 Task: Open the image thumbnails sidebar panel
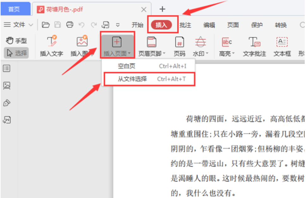[6, 85]
